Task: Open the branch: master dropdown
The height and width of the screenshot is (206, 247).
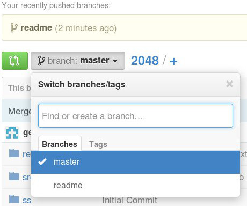Action: [78, 61]
